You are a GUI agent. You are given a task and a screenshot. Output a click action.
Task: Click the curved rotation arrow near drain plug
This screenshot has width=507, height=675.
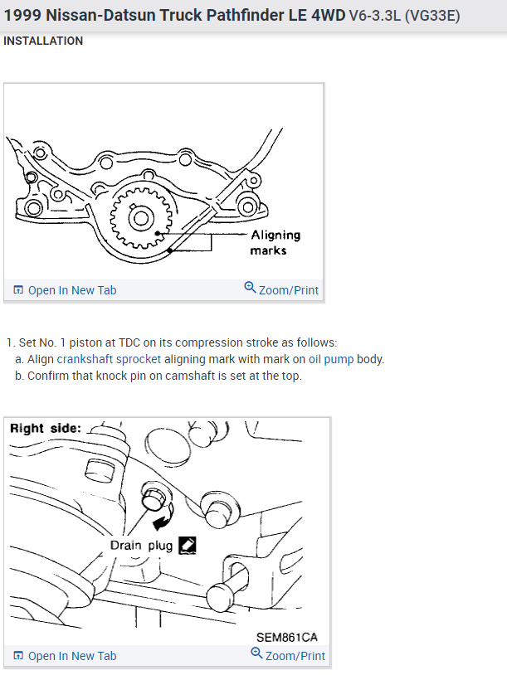(163, 518)
